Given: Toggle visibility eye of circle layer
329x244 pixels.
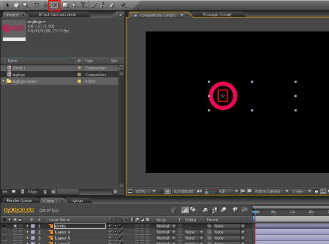Looking at the screenshot, I should pyautogui.click(x=4, y=226).
